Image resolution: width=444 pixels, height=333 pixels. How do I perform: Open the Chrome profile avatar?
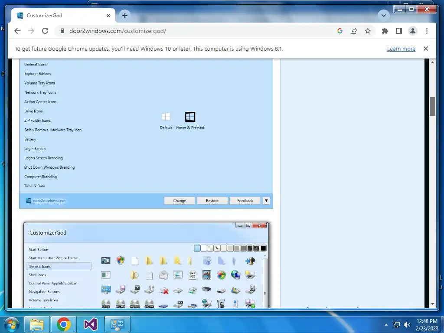[x=413, y=31]
